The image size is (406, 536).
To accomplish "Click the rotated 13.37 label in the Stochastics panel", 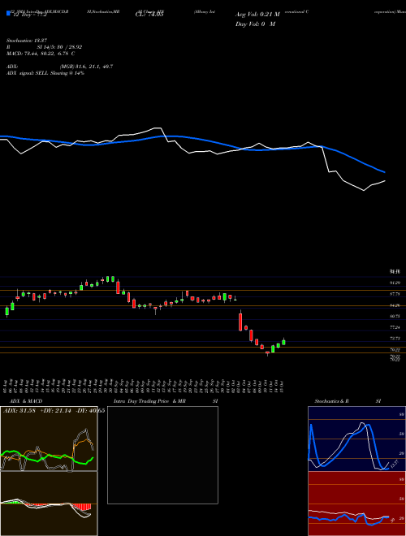I will 395,464.
